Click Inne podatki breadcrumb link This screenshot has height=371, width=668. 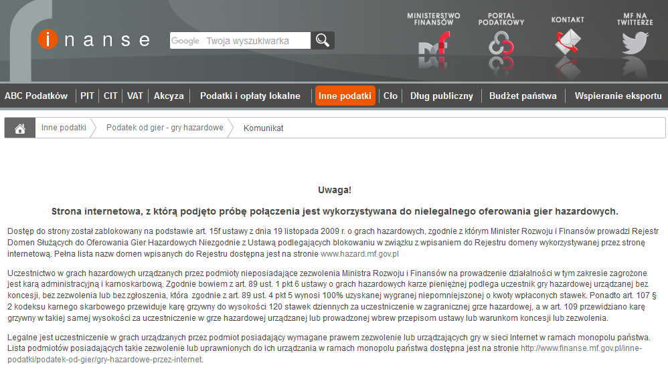point(64,128)
